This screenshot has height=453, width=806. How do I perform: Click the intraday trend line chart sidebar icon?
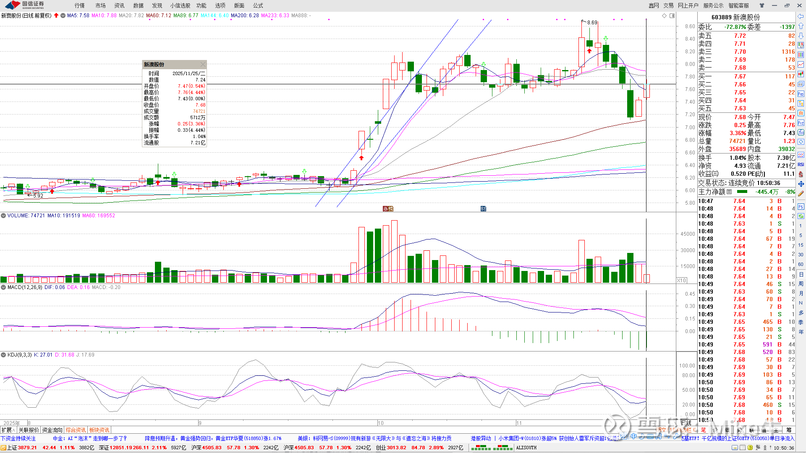[x=801, y=64]
